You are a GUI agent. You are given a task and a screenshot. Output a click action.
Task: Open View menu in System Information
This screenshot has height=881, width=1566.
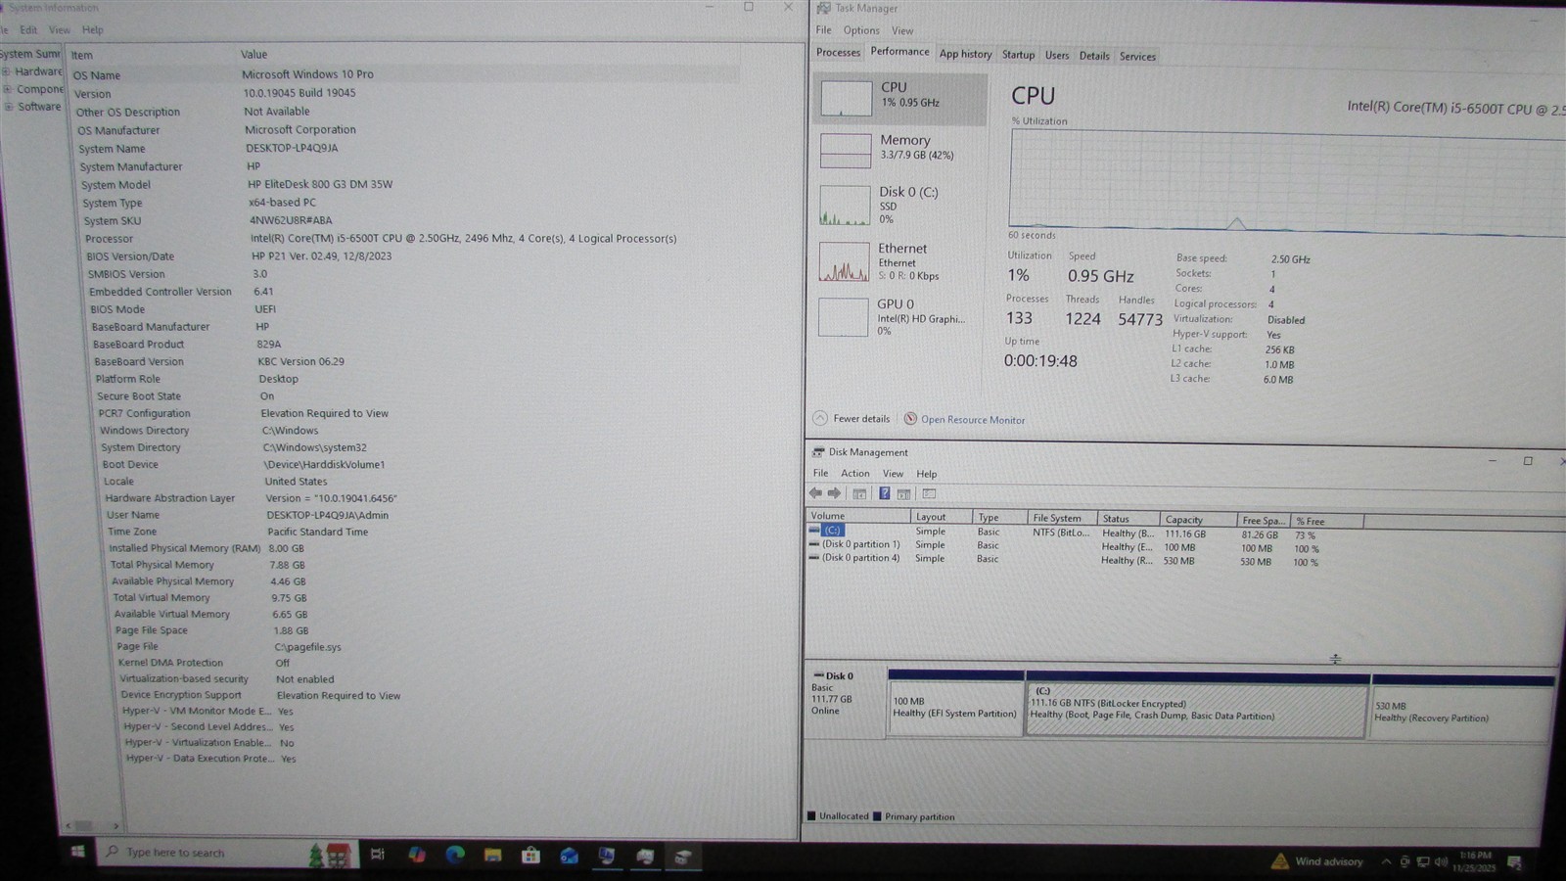point(60,30)
